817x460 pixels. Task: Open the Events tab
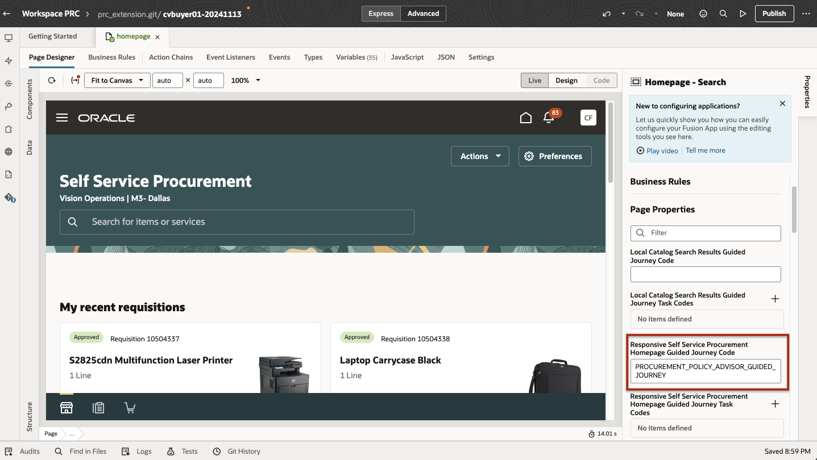280,57
